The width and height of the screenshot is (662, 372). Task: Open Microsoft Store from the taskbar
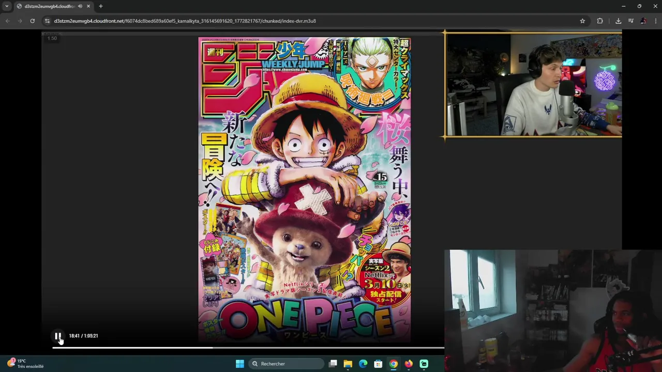coord(378,364)
